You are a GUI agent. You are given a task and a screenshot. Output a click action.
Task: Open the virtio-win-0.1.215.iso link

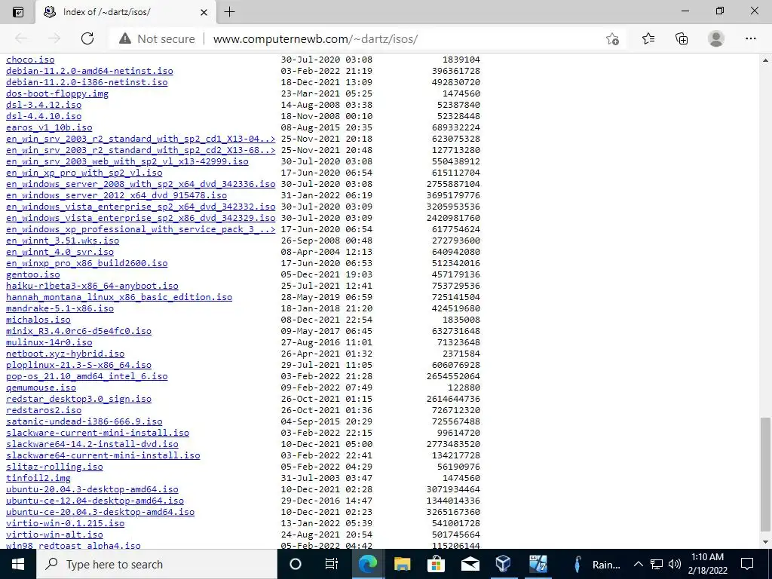pos(65,524)
